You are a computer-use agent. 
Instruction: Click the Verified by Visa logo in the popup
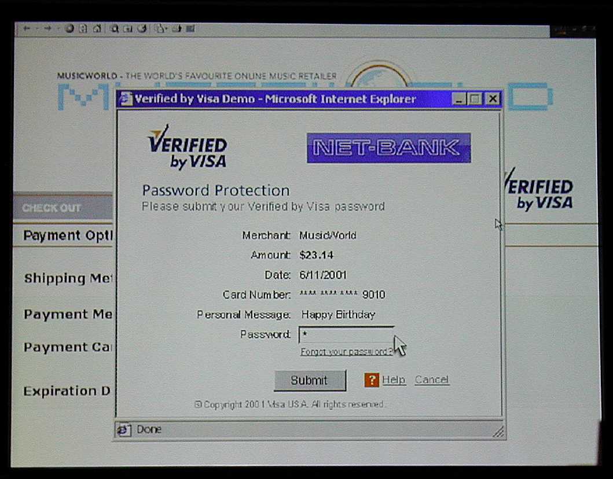pyautogui.click(x=188, y=148)
